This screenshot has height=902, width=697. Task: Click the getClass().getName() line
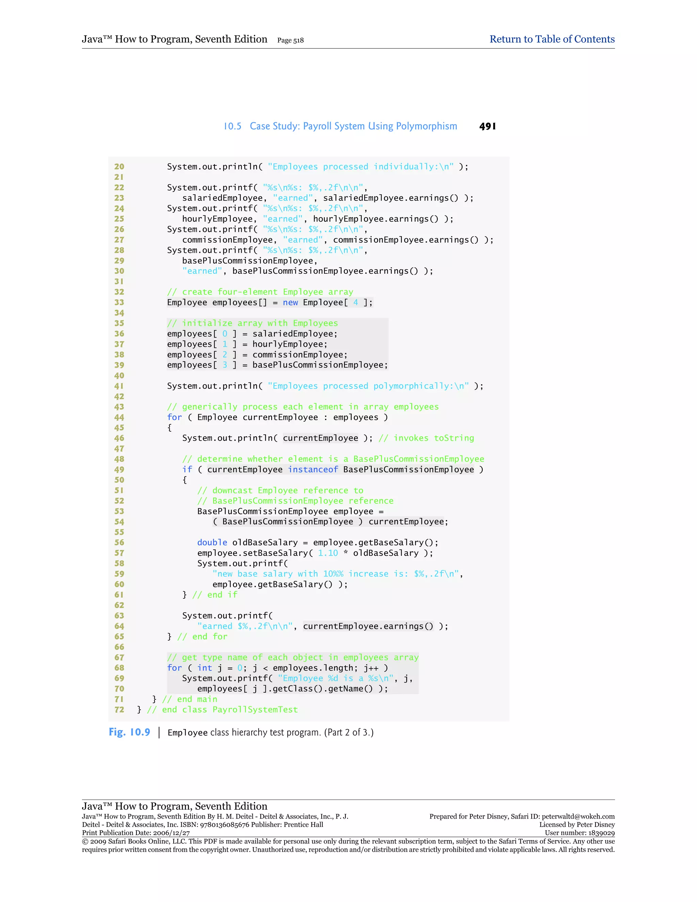click(x=292, y=689)
